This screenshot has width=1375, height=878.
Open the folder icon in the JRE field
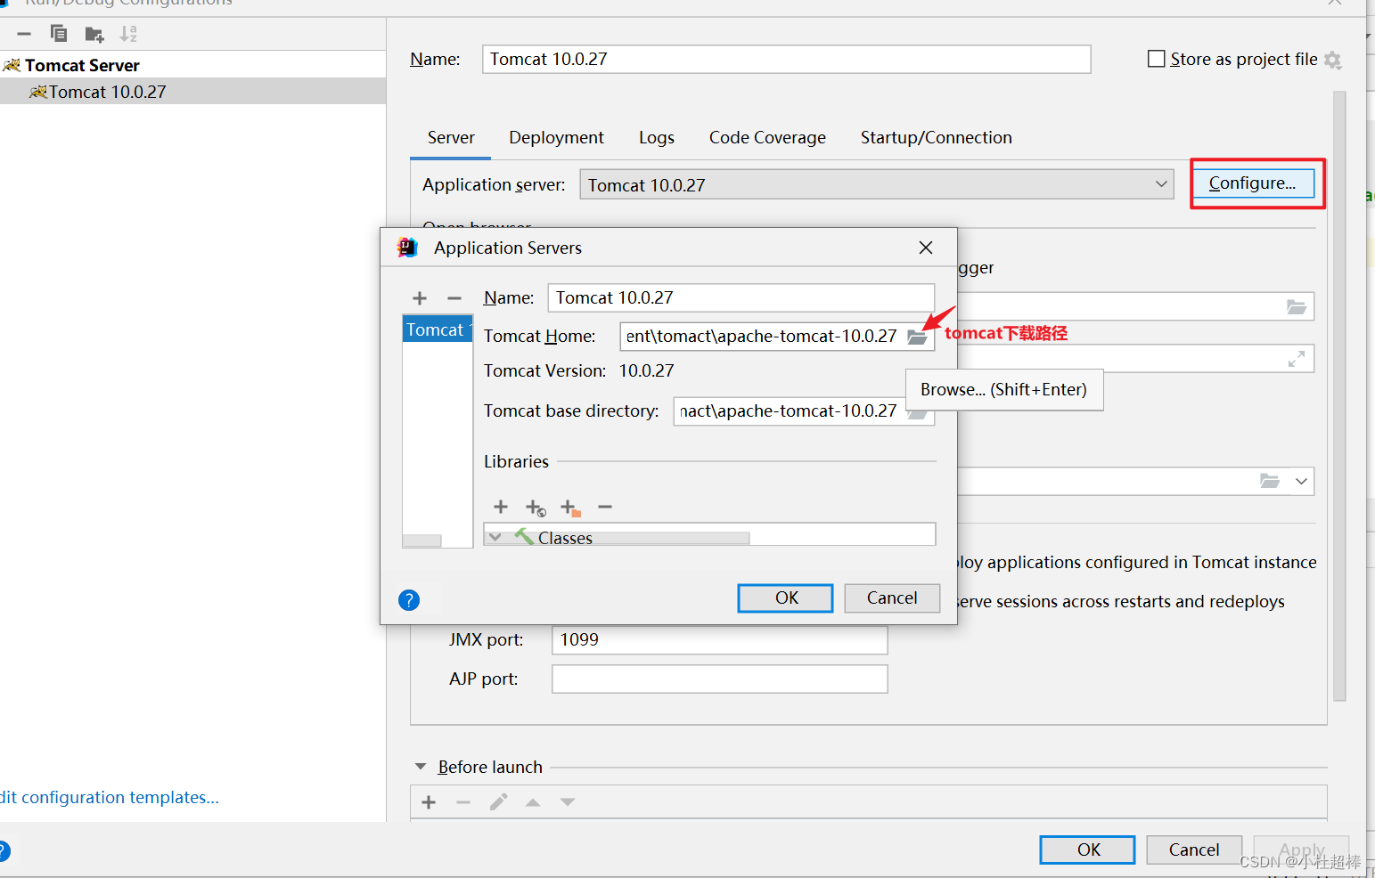pos(1270,481)
